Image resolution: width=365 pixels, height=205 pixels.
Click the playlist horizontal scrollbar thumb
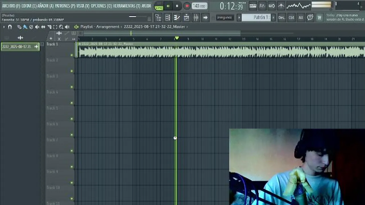tap(162, 33)
